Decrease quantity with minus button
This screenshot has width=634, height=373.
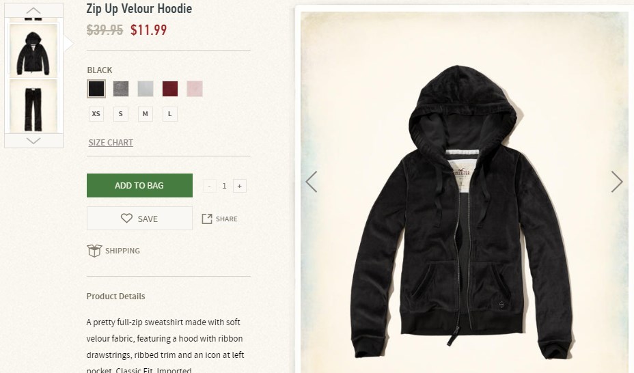tap(209, 186)
